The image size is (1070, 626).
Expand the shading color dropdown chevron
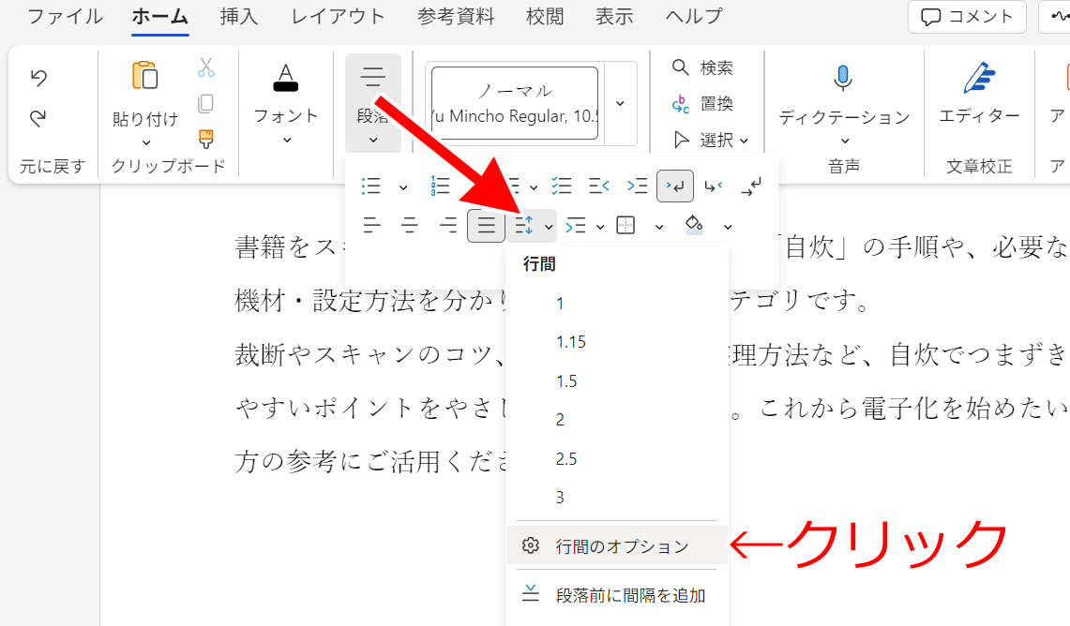(728, 227)
